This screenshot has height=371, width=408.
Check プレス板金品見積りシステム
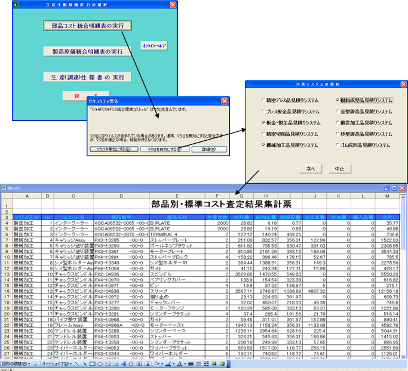coord(263,112)
